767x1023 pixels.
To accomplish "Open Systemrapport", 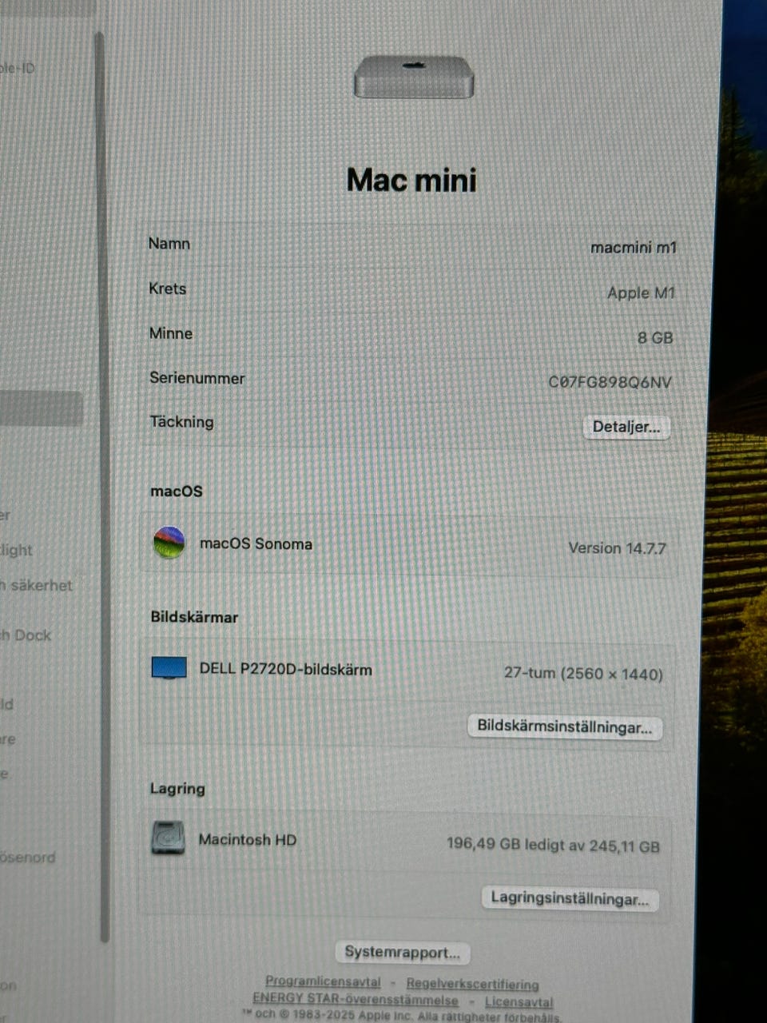I will (403, 952).
